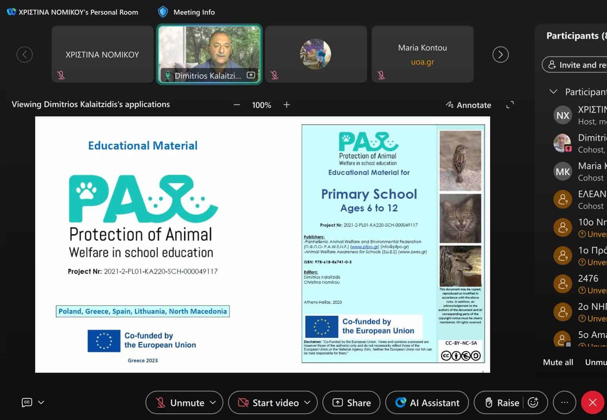The image size is (607, 420).
Task: Unmute microphone in the bottom control bar
Action: [x=180, y=402]
